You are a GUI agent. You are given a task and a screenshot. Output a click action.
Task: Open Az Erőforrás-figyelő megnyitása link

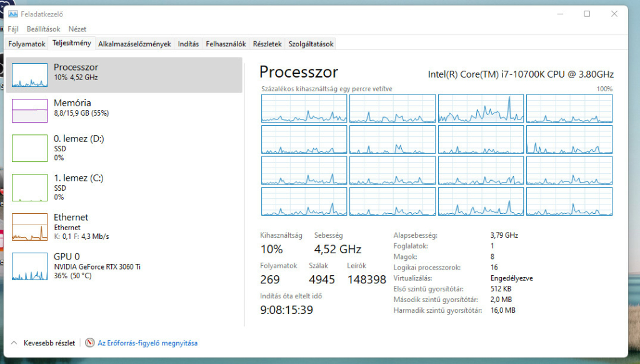point(147,343)
